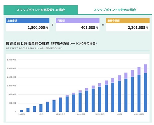Click the purple segment of 4年目 bar
This screenshot has width=154, height=125.
[119, 78]
